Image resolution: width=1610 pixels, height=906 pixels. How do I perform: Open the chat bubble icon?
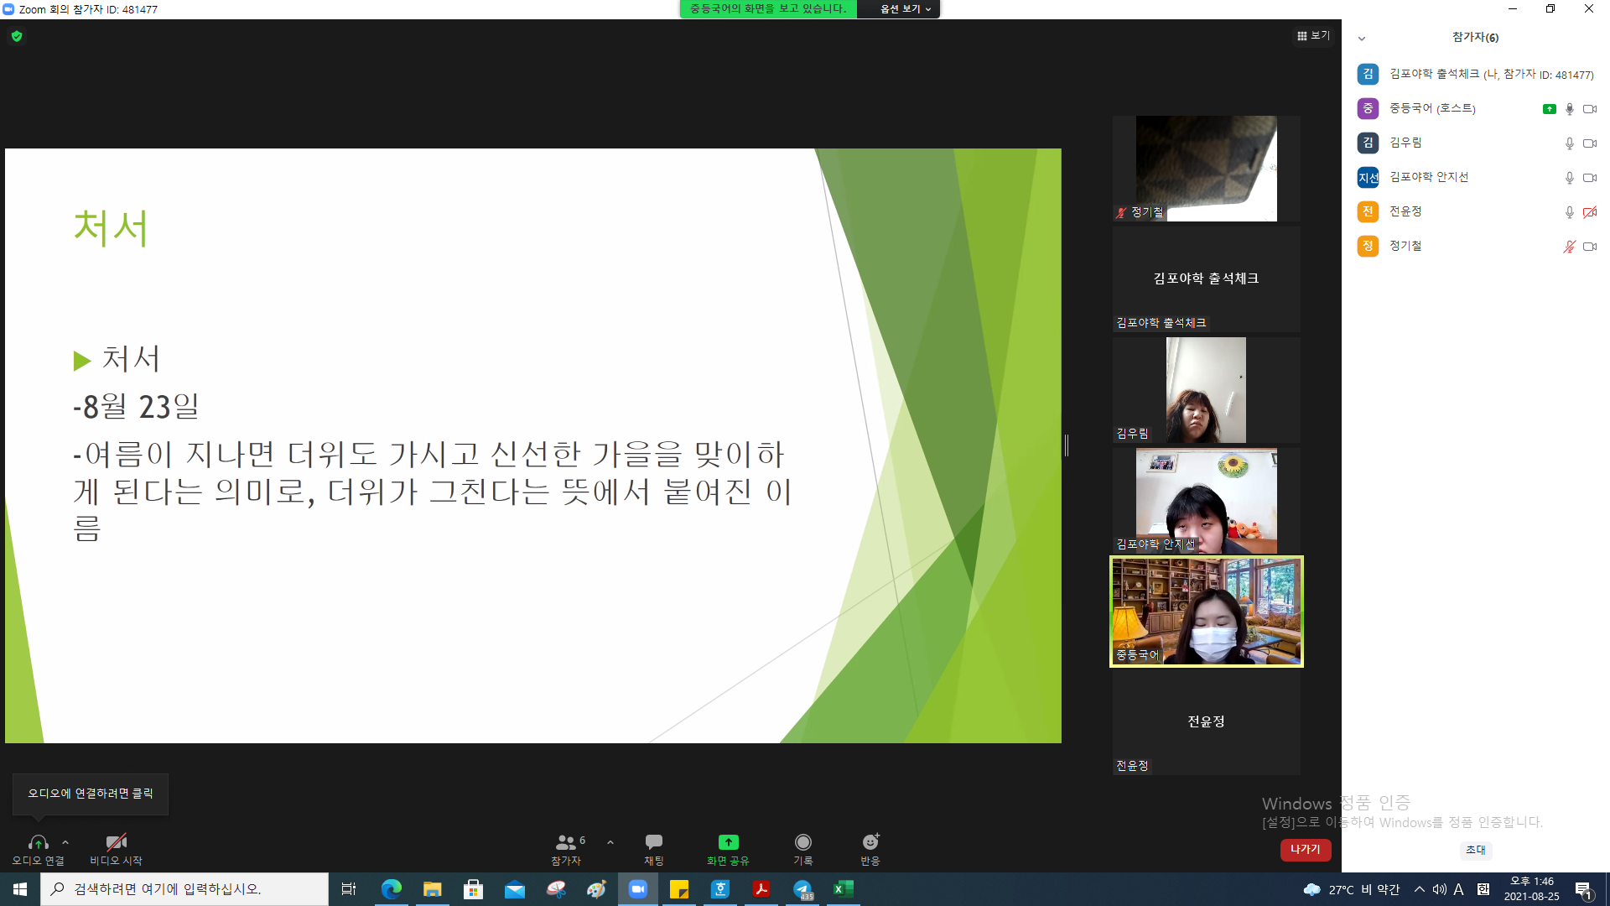click(654, 841)
